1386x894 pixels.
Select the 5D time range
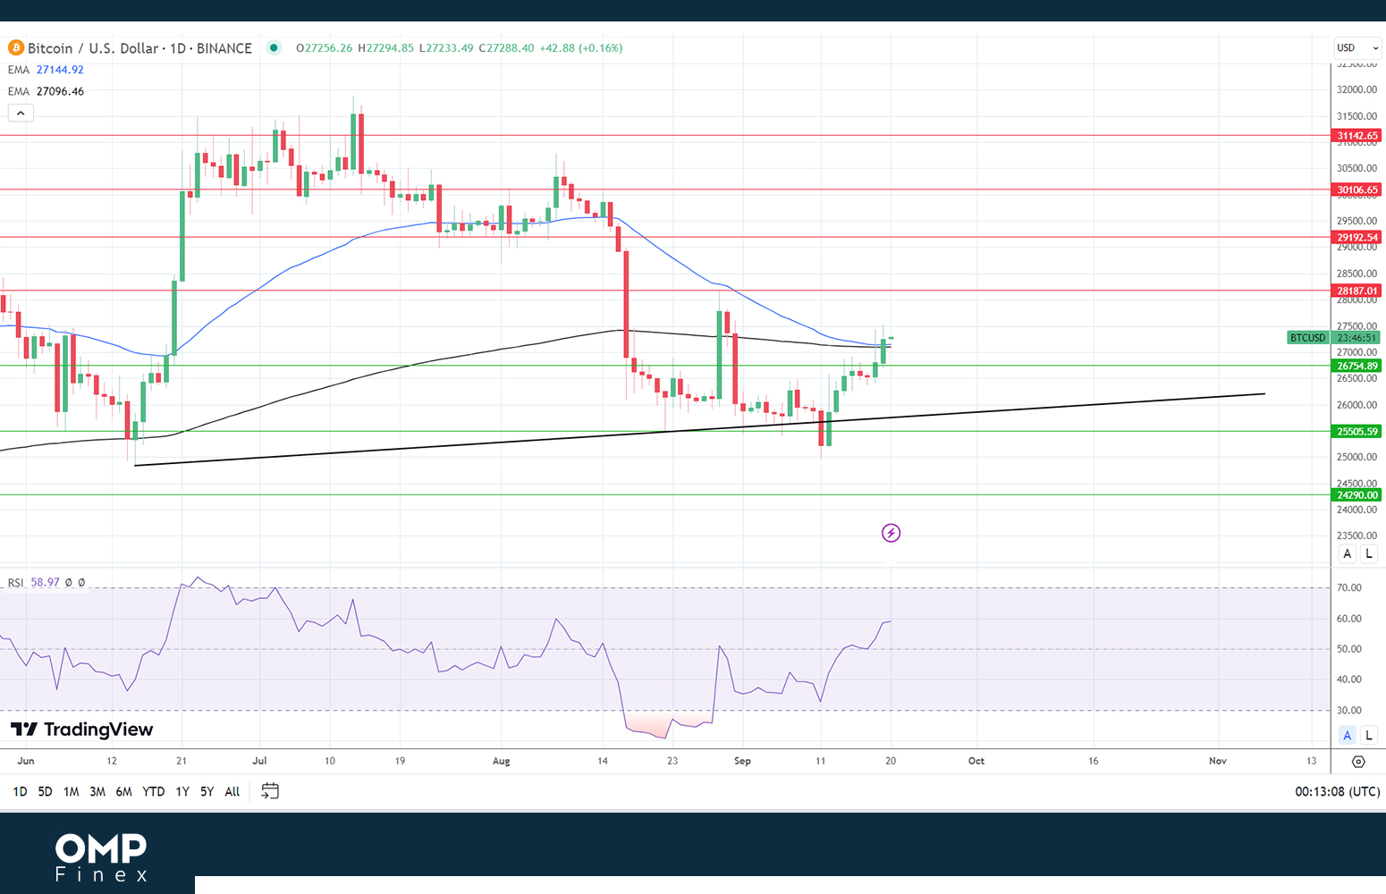pyautogui.click(x=46, y=791)
